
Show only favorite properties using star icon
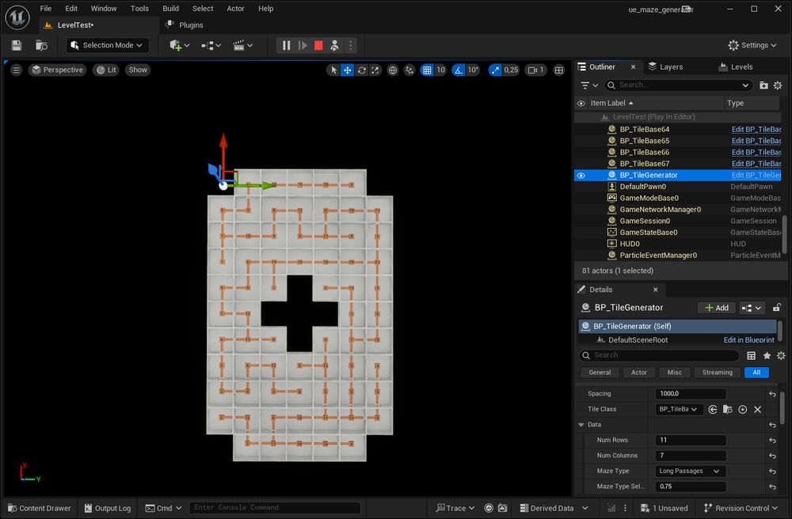coord(767,356)
